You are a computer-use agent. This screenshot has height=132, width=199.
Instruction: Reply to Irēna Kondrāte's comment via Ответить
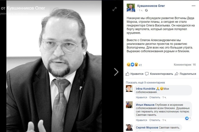pos(155,97)
